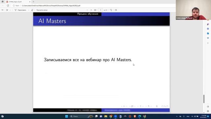211x119 pixels.
Task: Expand the highlight color dropdown arrow
Action: click(10, 10)
